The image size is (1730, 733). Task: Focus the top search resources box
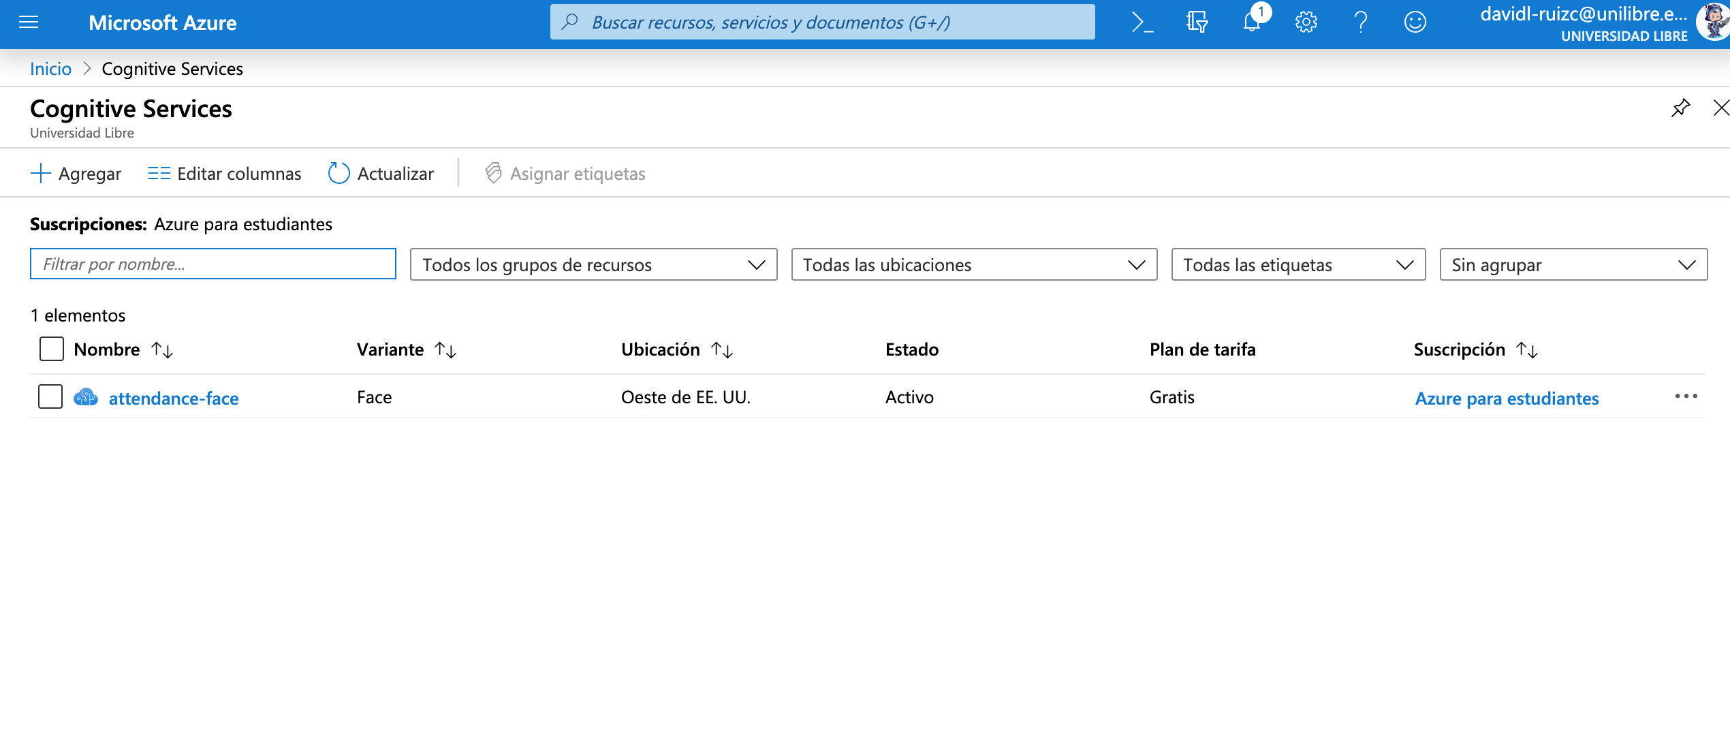[822, 22]
